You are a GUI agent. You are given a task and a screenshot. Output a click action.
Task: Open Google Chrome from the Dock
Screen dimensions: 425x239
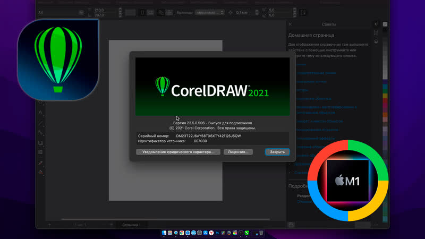pos(182,233)
